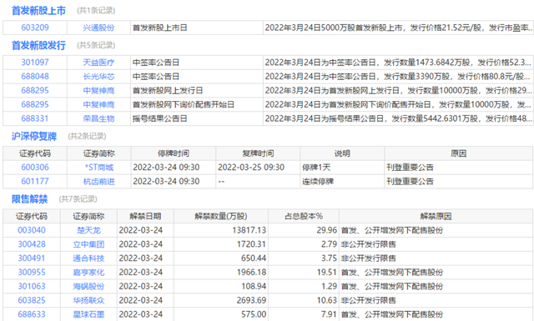Open stock code 601177 link

click(x=35, y=181)
